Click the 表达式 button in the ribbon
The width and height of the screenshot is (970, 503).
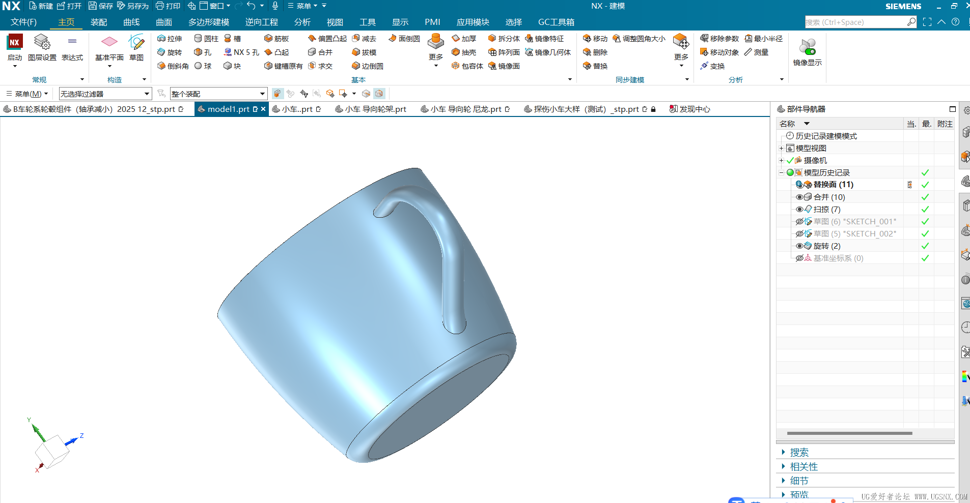72,48
